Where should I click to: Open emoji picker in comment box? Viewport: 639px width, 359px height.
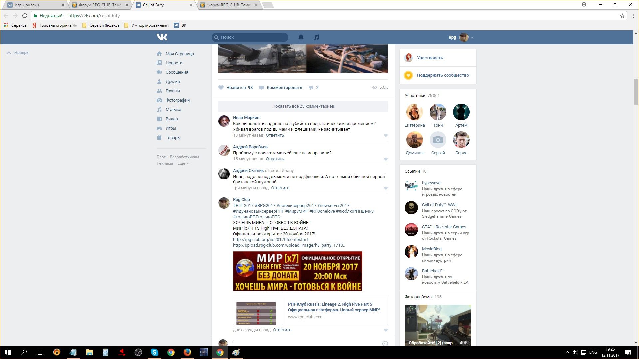[385, 343]
